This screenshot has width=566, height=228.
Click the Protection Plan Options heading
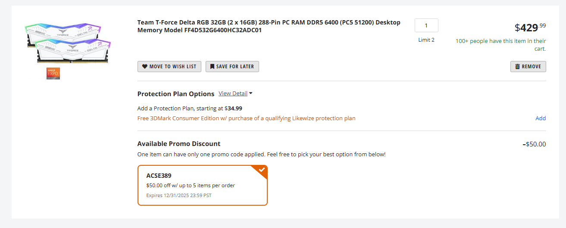pyautogui.click(x=176, y=94)
